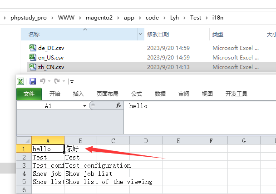This screenshot has height=194, width=276.
Task: Open the 文件 (File) tab
Action: (x=29, y=94)
